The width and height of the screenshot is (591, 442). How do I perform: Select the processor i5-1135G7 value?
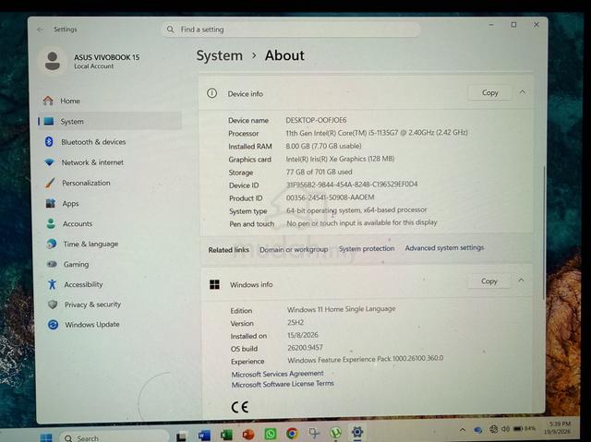click(377, 133)
